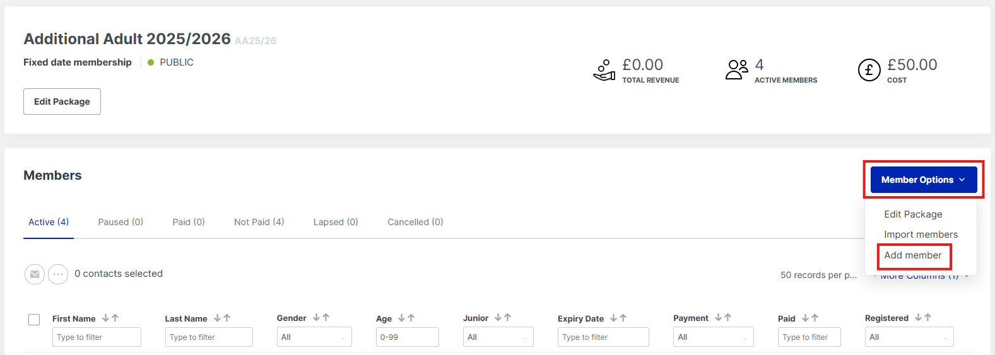
Task: Sort First Name column descending arrow
Action: (x=106, y=318)
